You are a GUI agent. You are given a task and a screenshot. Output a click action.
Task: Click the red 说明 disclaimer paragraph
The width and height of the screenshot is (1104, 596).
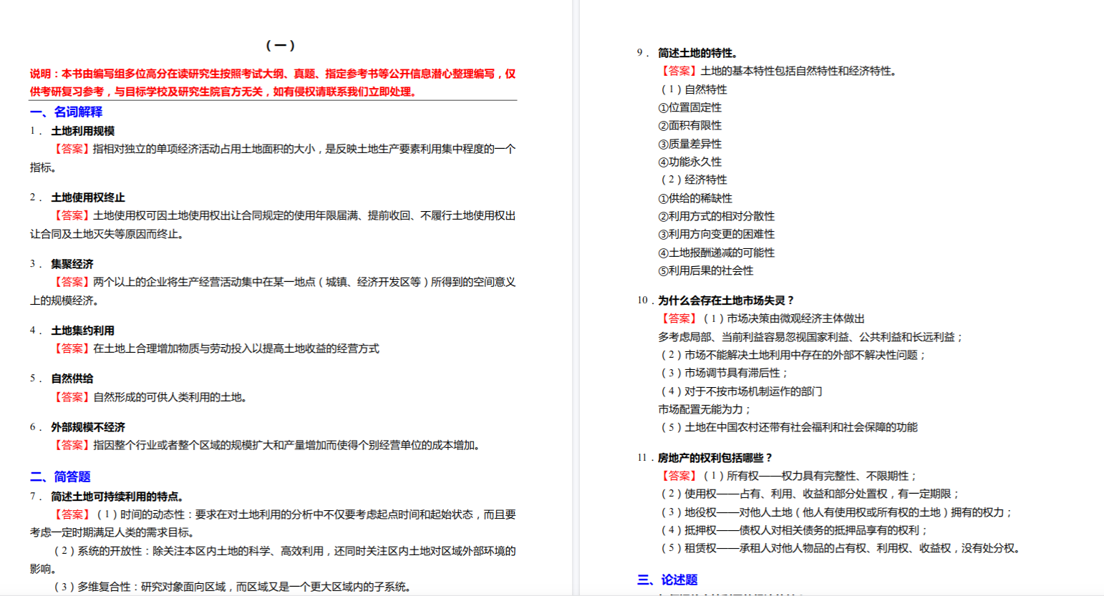point(272,82)
